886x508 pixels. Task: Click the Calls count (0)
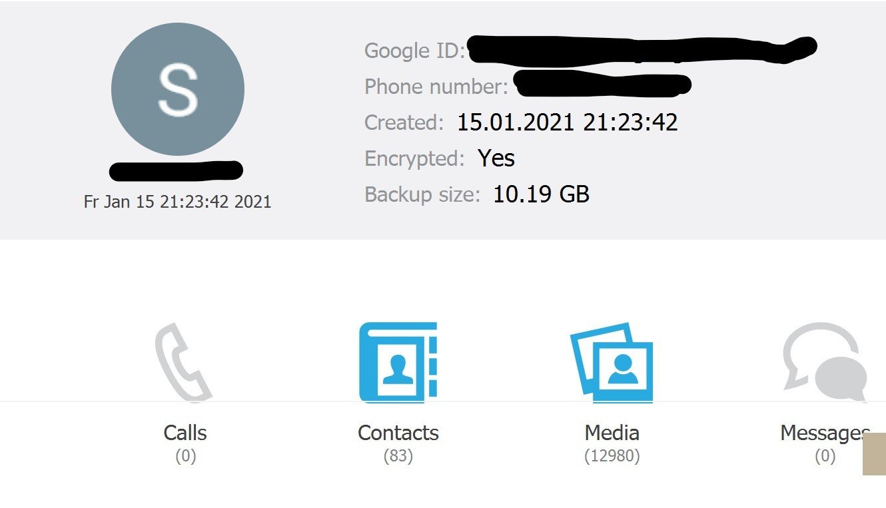pos(185,457)
